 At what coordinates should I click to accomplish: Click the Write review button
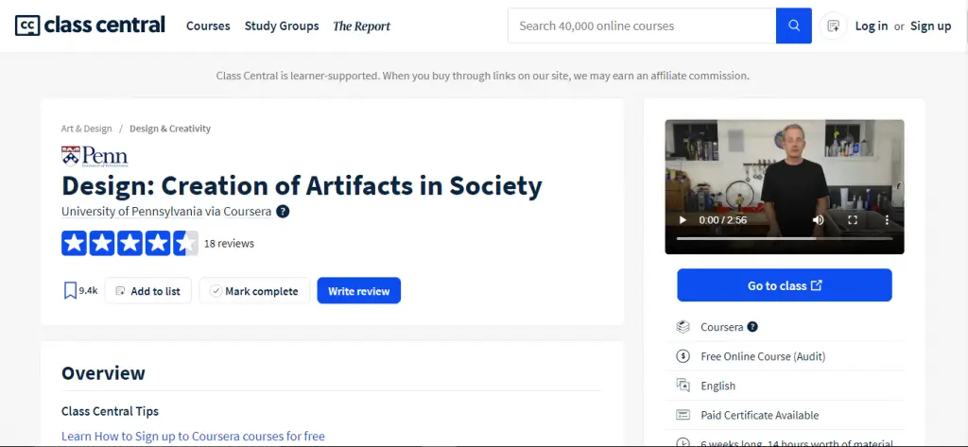358,291
